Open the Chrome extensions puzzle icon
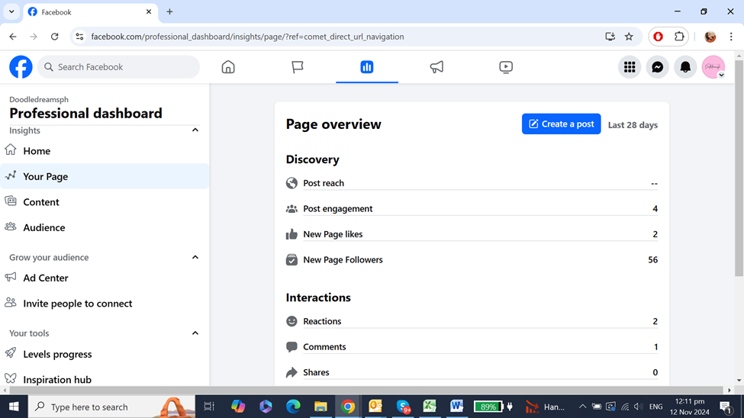 point(679,37)
